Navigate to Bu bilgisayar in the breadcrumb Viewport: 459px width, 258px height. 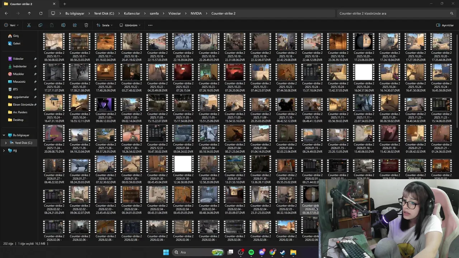point(75,13)
